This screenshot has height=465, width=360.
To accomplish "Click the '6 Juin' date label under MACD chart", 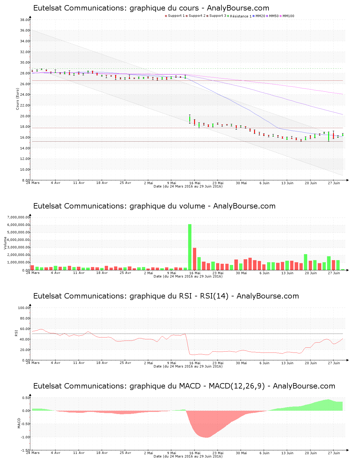I will pos(264,453).
